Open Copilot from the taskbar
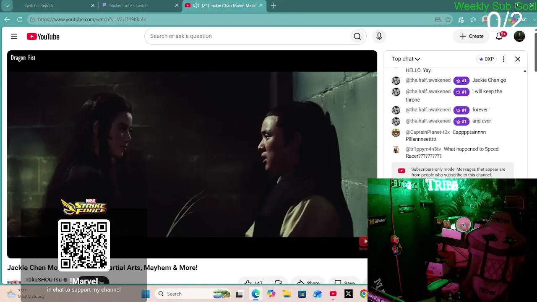The height and width of the screenshot is (302, 537). tap(271, 294)
